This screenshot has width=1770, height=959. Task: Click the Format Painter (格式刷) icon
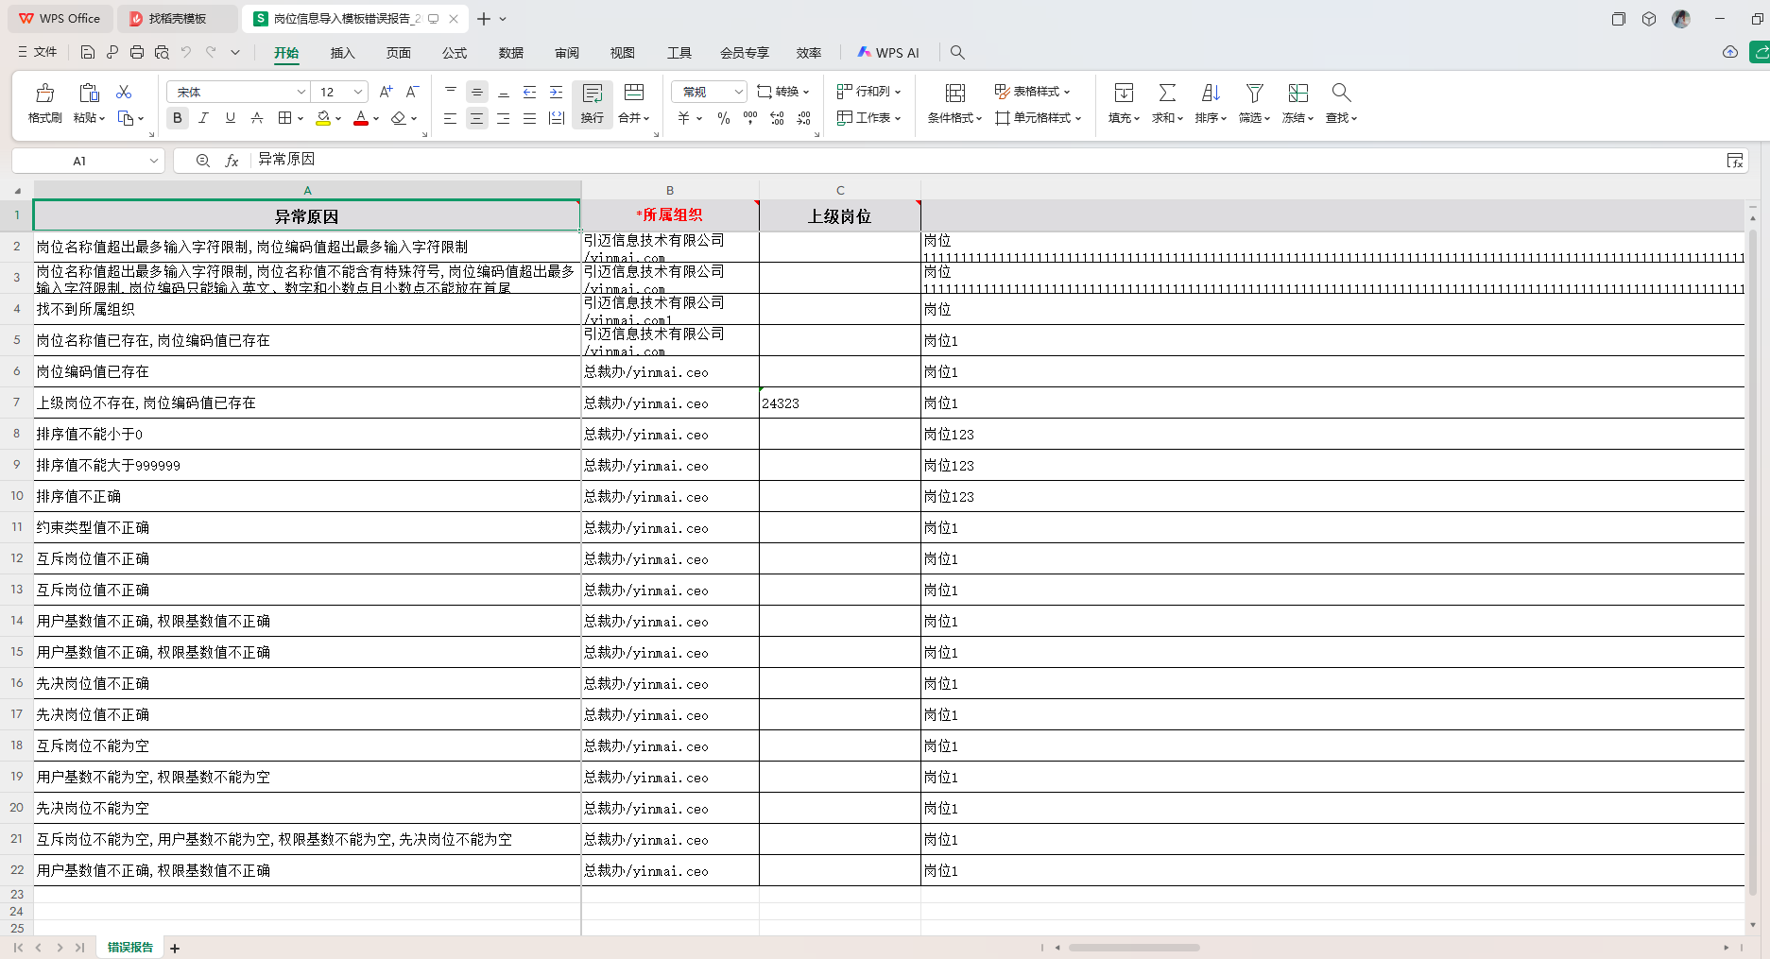[44, 94]
